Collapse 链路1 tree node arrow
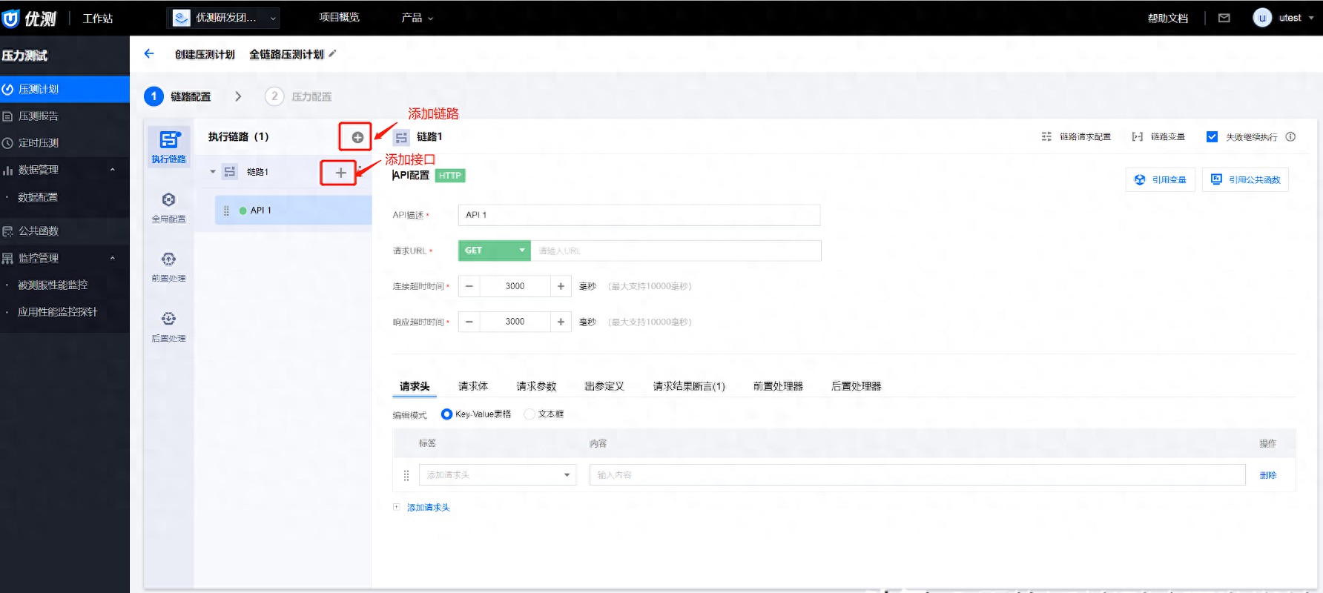 [x=213, y=172]
